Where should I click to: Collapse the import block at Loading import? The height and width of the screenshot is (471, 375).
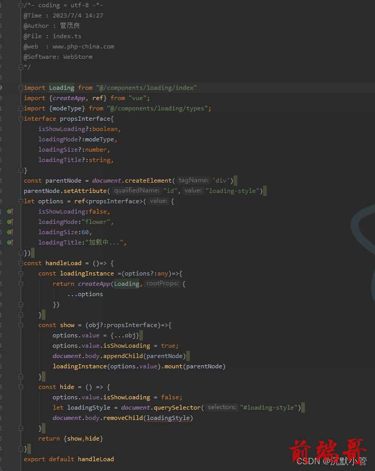pos(21,88)
